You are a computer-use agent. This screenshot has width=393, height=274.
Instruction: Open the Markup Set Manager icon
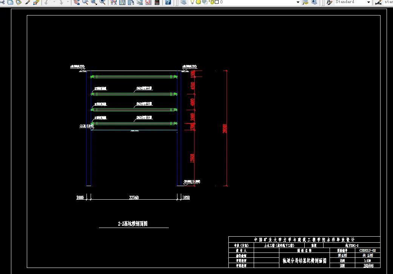[148, 2]
